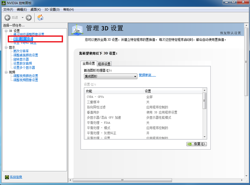Image resolution: width=250 pixels, height=185 pixels.
Task: Open the 编辑(E) menu
Action: click(x=22, y=10)
